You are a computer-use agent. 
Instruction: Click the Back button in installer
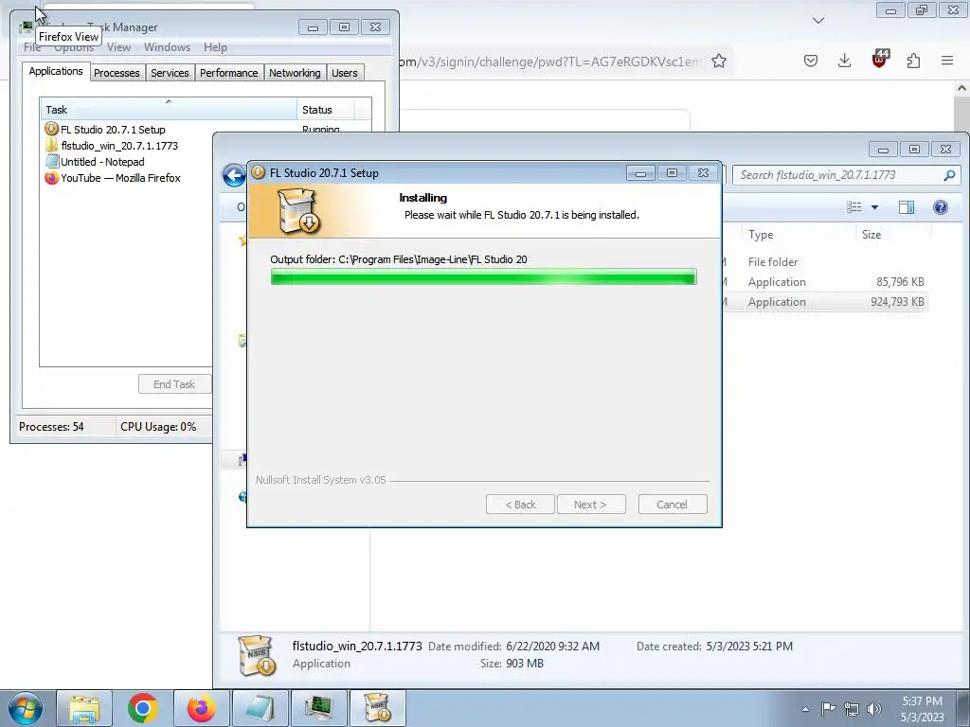coord(520,505)
